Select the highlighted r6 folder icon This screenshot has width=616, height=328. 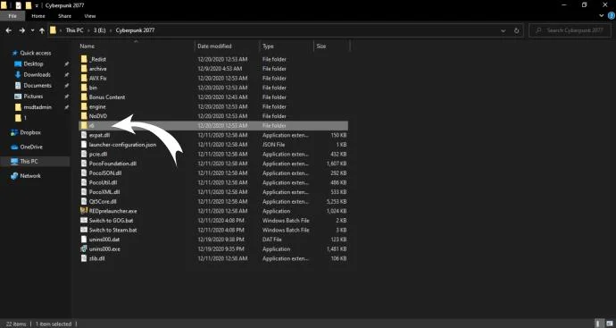(84, 125)
